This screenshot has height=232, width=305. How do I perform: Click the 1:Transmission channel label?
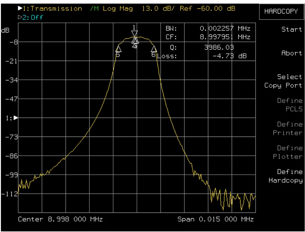pos(53,9)
